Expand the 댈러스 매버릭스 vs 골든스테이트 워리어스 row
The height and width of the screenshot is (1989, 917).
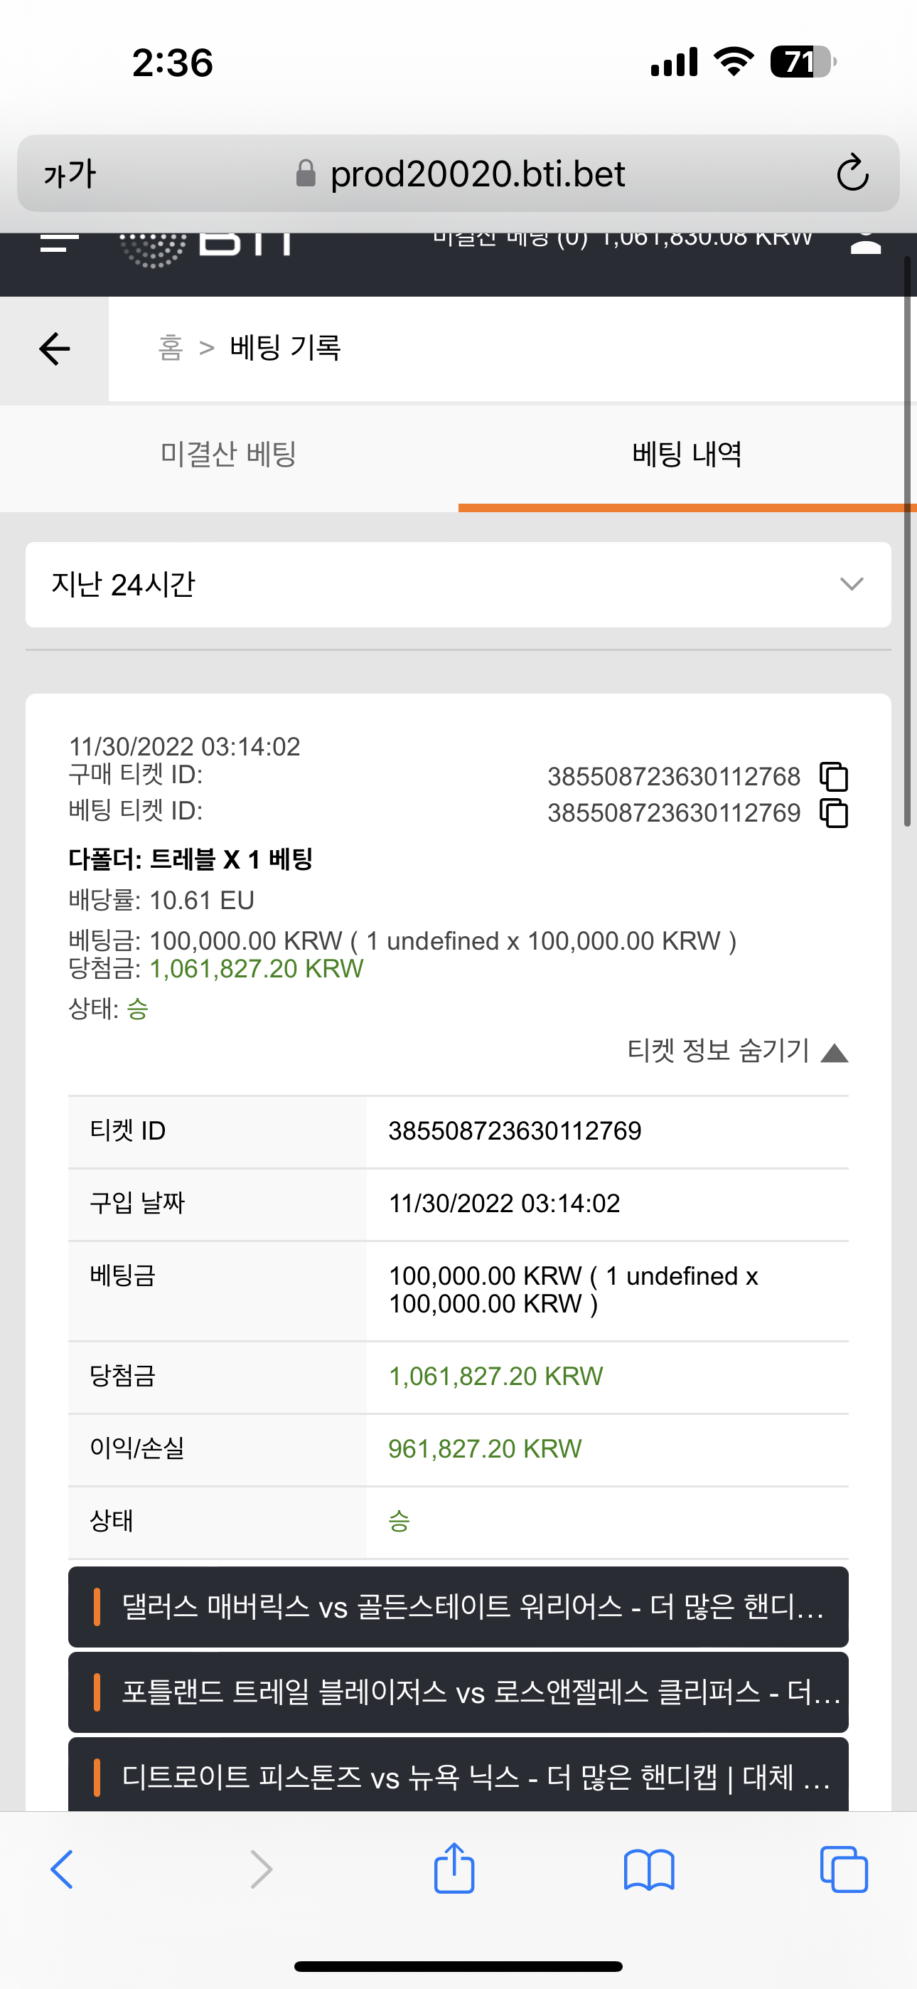click(458, 1607)
